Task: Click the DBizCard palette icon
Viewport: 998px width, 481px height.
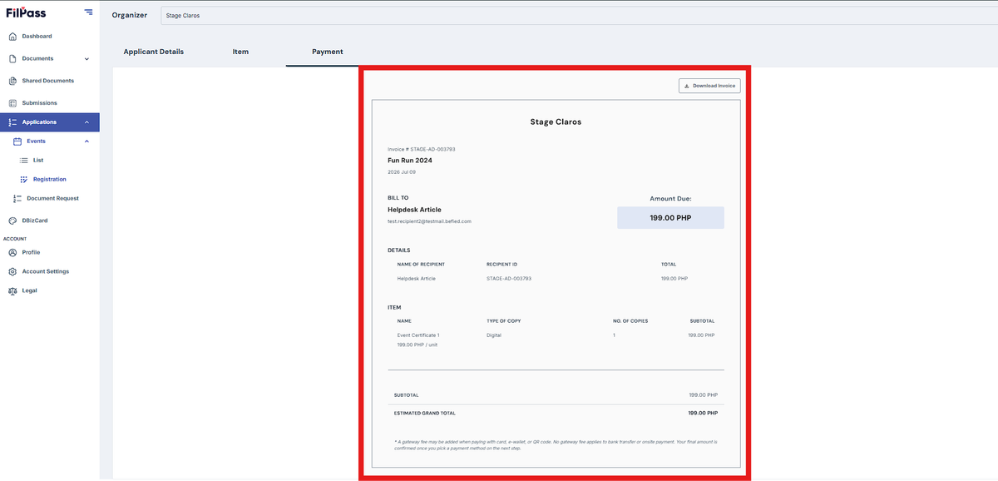Action: (12, 221)
